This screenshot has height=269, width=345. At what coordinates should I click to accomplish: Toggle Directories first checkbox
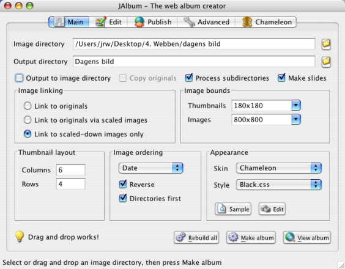[123, 198]
